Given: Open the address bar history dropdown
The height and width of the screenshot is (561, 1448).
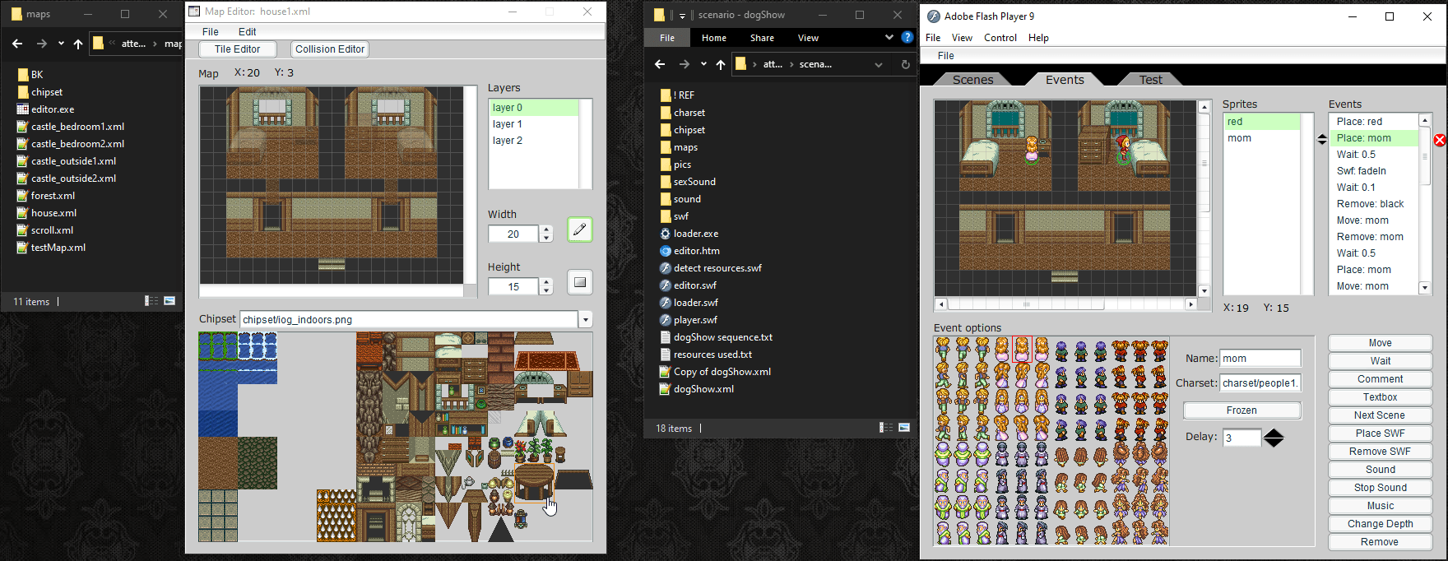Looking at the screenshot, I should coord(878,64).
